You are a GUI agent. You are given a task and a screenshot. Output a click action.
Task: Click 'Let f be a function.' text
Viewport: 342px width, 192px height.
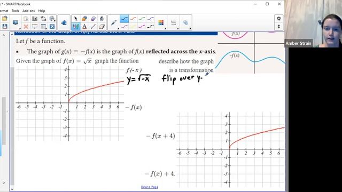[41, 41]
